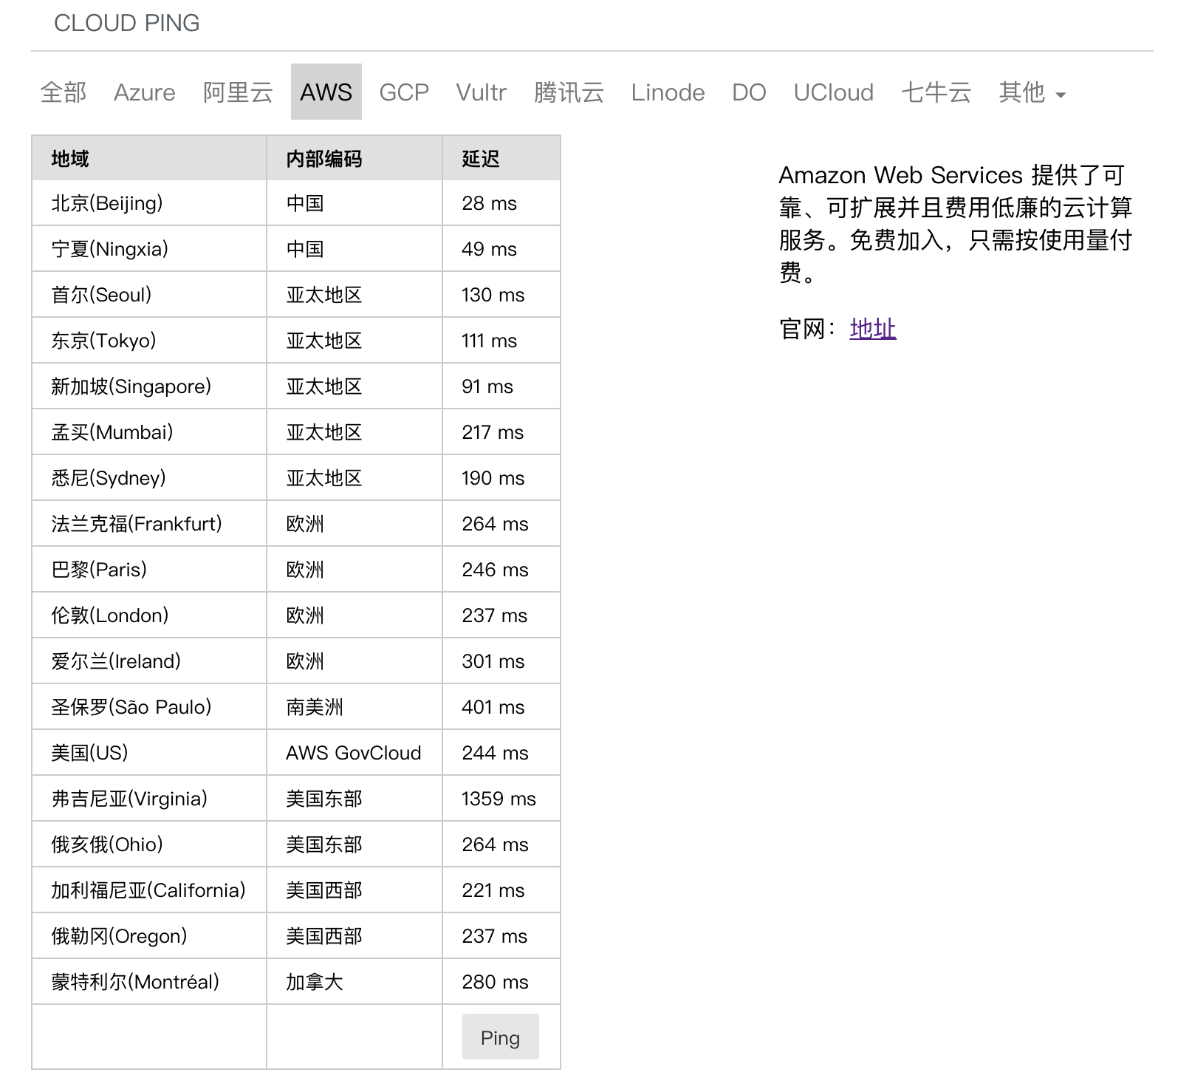Select the 东京(Tokyo) table row
Screen dimensions: 1192x1092
tap(103, 341)
